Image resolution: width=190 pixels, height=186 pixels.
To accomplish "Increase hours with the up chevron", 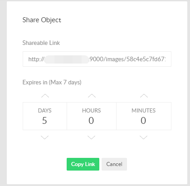I will point(92,96).
